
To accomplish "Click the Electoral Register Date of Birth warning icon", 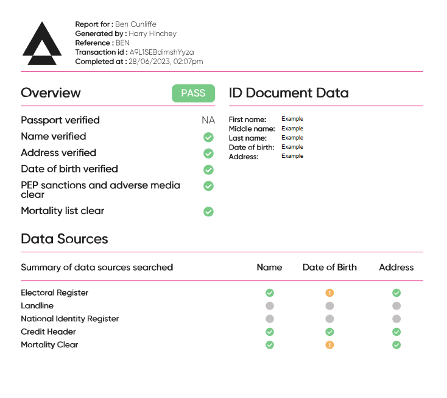I will [x=329, y=293].
